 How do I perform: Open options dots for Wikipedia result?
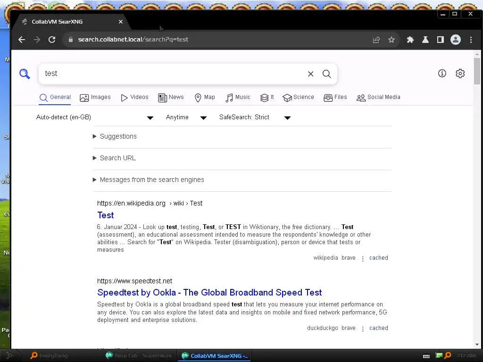(x=363, y=259)
